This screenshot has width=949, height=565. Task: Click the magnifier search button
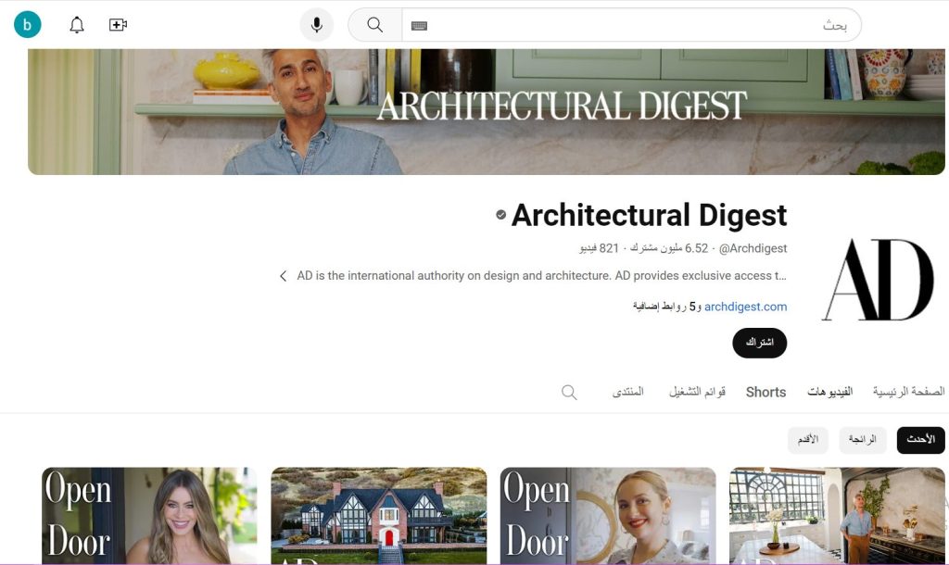(x=375, y=25)
